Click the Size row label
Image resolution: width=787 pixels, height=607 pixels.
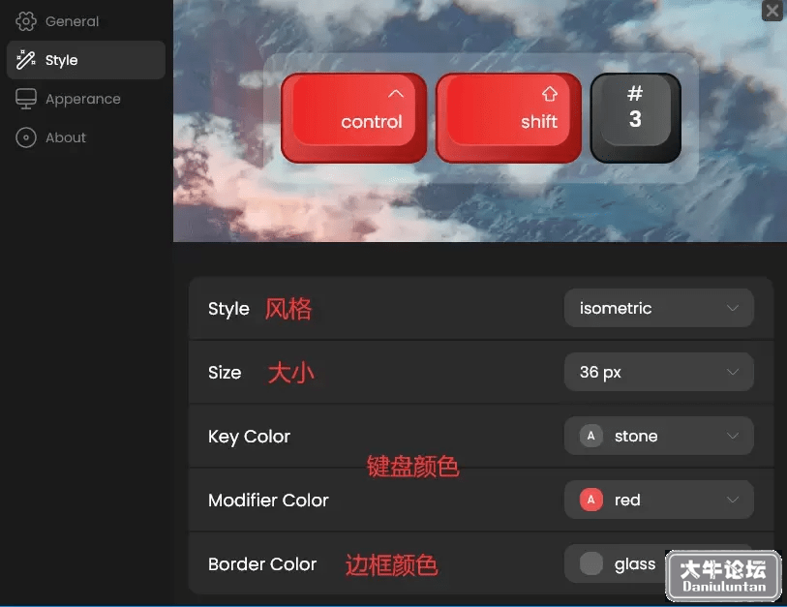coord(225,373)
